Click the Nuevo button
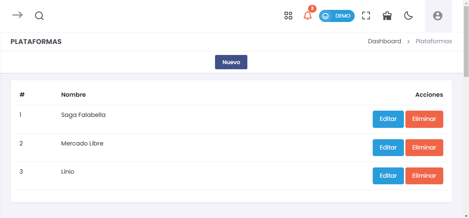The image size is (469, 218). [x=231, y=62]
